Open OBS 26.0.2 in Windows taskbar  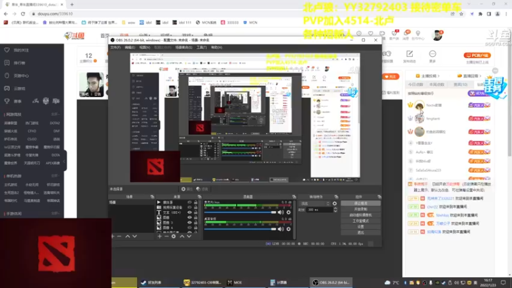point(331,282)
